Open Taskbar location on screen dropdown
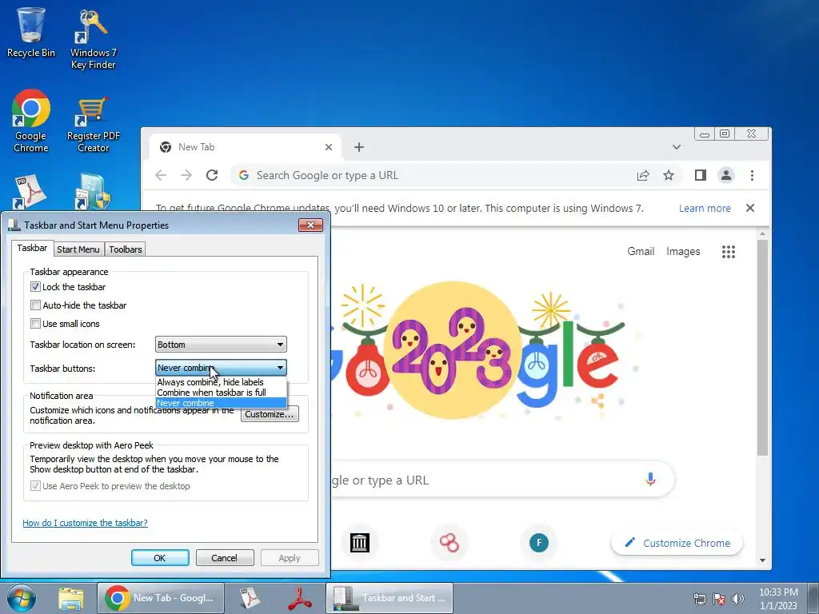 221,345
